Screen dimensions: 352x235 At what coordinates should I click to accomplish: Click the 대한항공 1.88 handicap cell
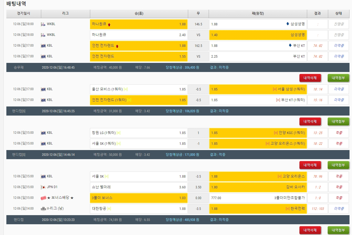tap(139, 209)
